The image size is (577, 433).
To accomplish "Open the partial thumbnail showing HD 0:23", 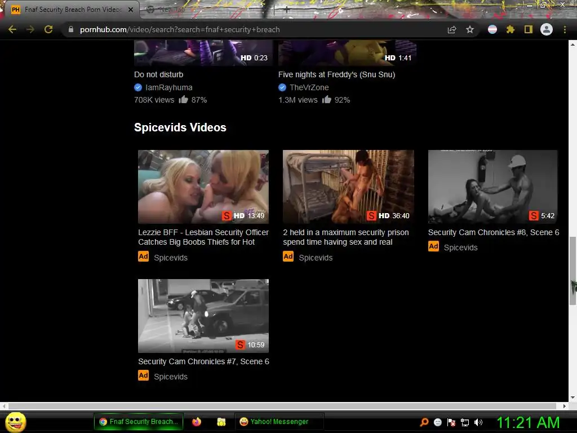I will (x=203, y=54).
